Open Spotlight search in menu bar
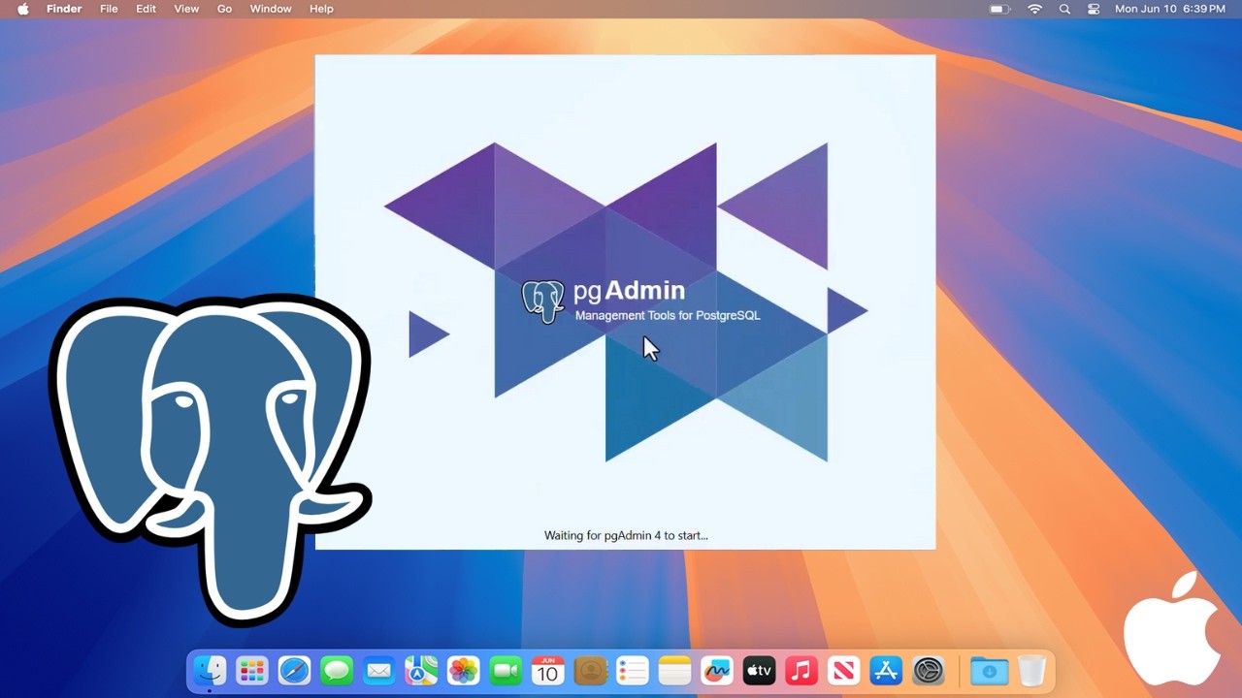The image size is (1242, 698). click(1064, 9)
